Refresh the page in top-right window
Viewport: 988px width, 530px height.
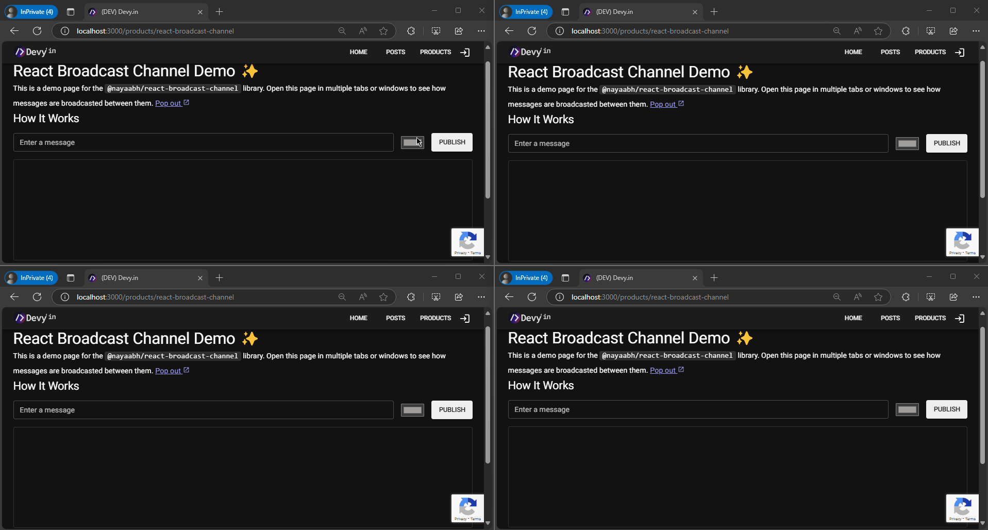pyautogui.click(x=532, y=31)
